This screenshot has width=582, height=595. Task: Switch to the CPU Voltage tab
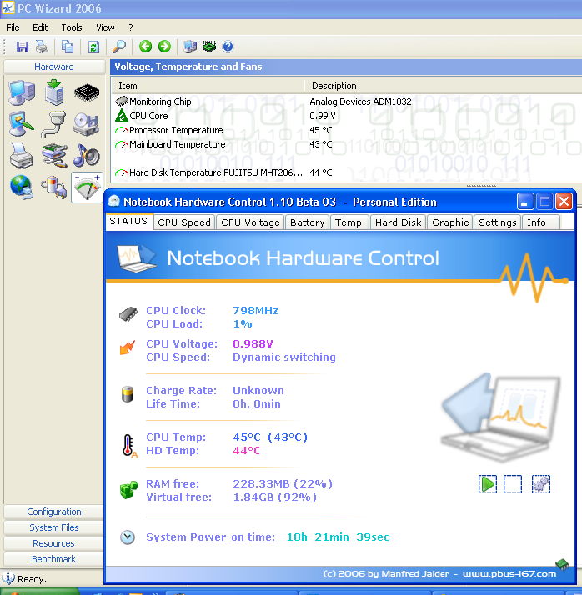pos(250,222)
